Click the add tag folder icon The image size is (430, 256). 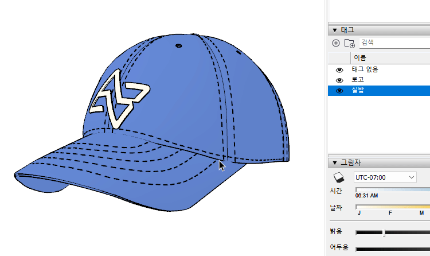pyautogui.click(x=350, y=43)
